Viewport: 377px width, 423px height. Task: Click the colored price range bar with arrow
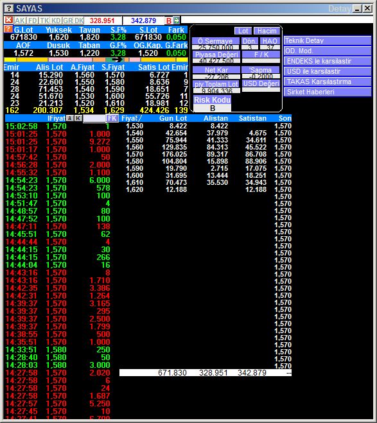point(96,60)
